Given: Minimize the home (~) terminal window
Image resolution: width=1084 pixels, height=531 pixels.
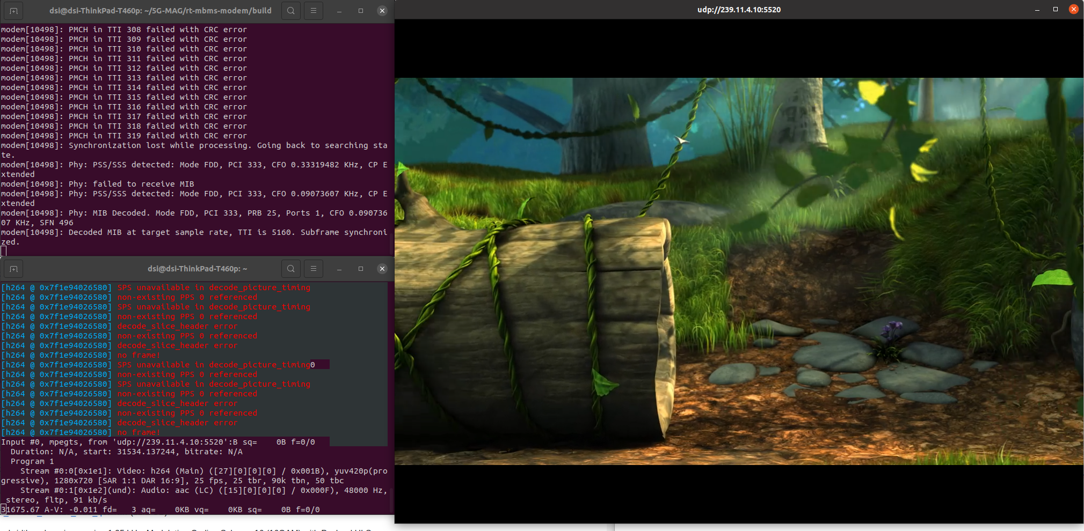Looking at the screenshot, I should (339, 269).
